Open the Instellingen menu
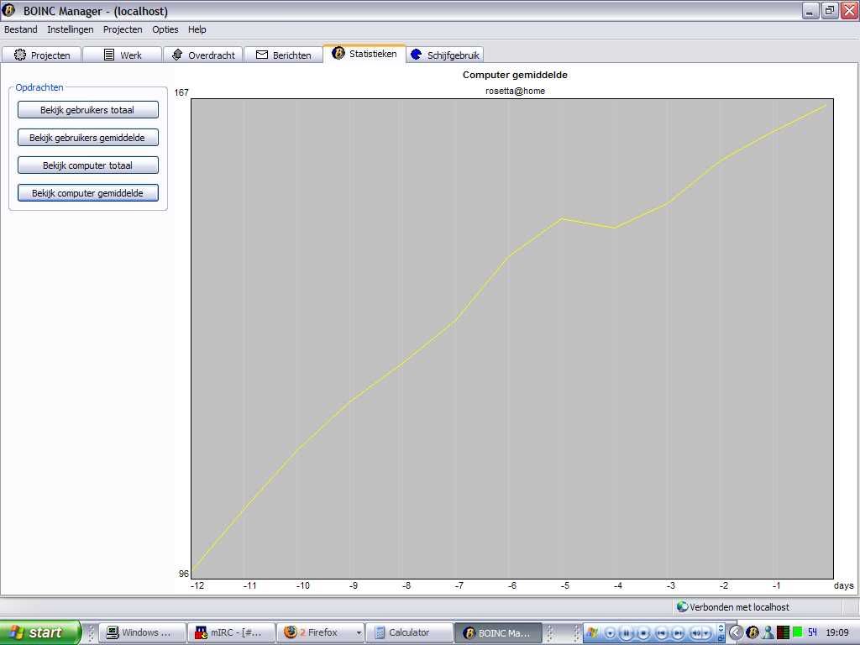 (x=71, y=29)
